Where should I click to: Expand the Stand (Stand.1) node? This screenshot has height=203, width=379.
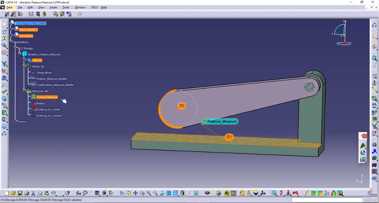(x=11, y=29)
